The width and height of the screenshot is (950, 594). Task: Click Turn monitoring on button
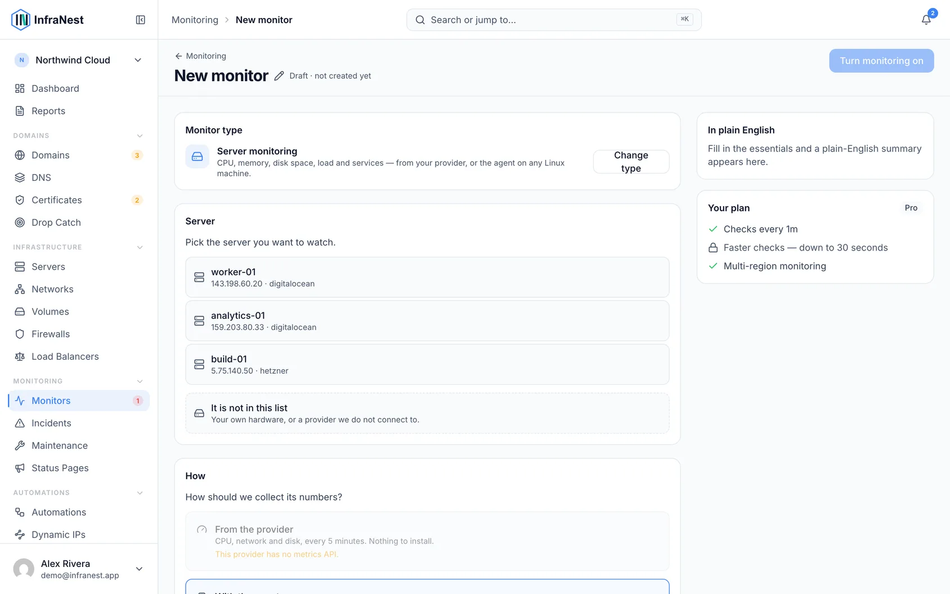881,61
